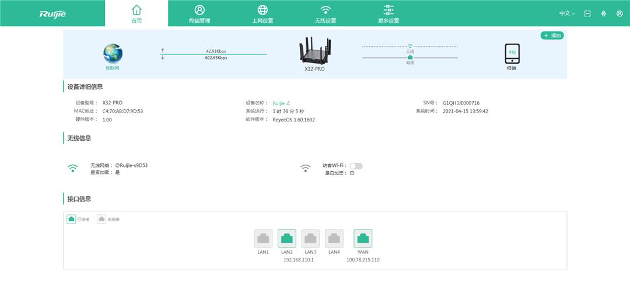Click the grey wifi icon beside 访客Wi-Fi
Screen dimensions: 630x307
(x=305, y=168)
